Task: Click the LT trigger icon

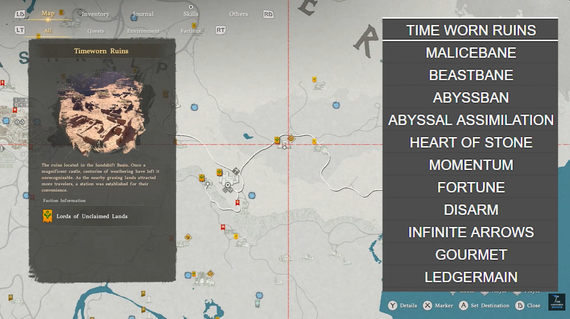Action: tap(20, 30)
